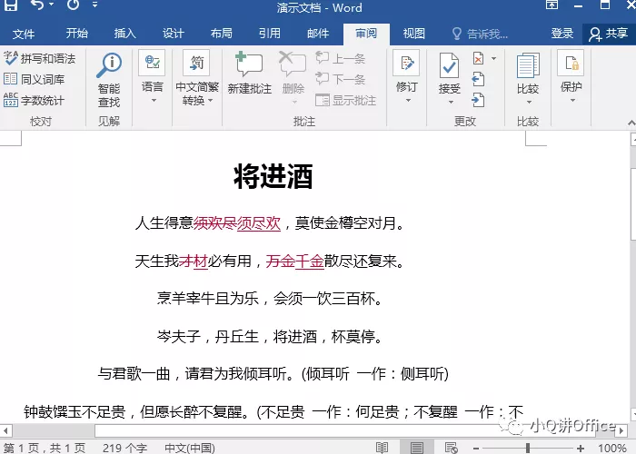The height and width of the screenshot is (454, 636).
Task: Click the reject change icon with red X
Action: click(x=479, y=58)
